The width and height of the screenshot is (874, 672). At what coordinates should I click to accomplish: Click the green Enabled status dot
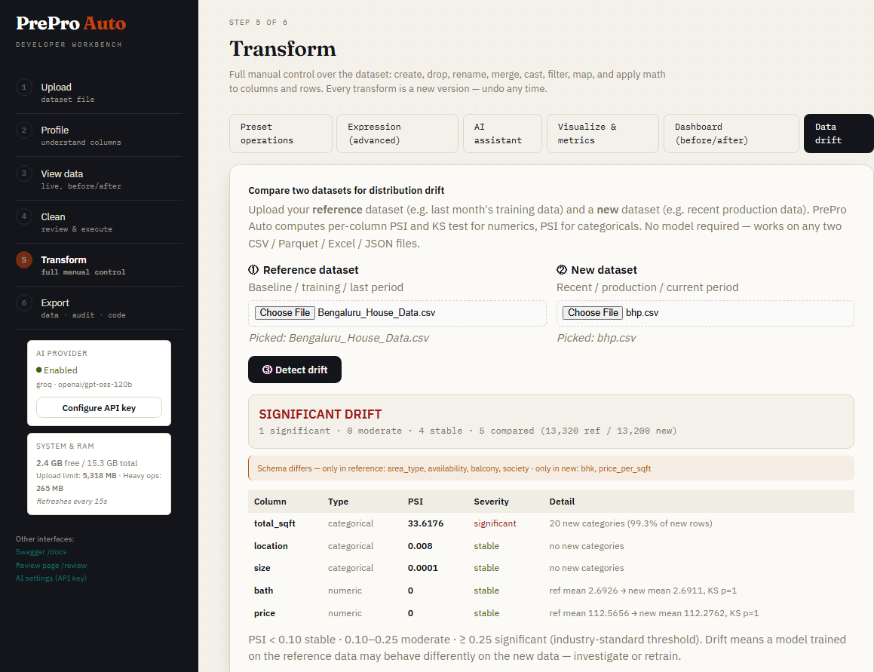coord(39,370)
